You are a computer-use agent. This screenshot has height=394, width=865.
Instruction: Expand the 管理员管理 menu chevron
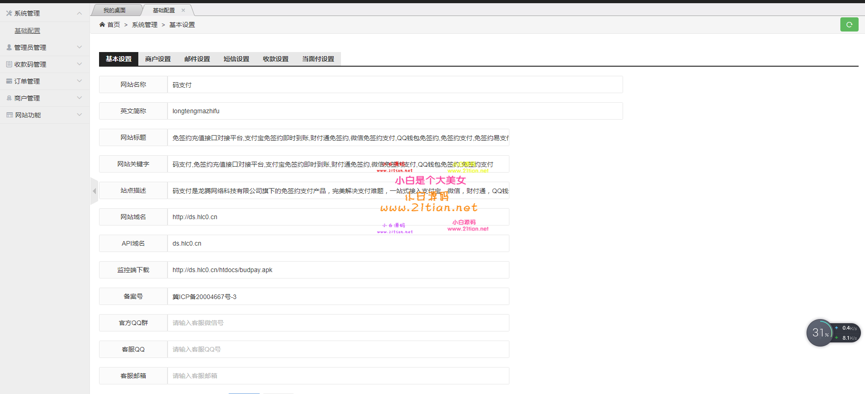tap(79, 47)
